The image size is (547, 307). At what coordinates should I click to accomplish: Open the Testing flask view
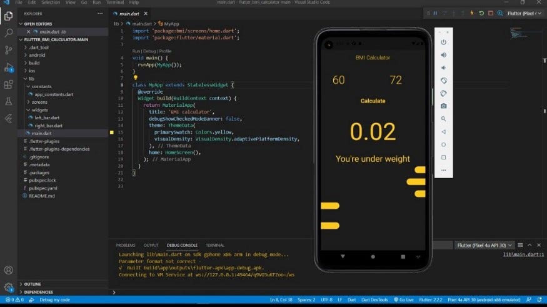8,101
